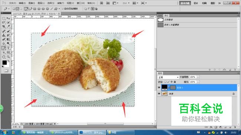241x135 pixels.
Task: Select the Rectangular Marquee tool
Action: (x=4, y=18)
